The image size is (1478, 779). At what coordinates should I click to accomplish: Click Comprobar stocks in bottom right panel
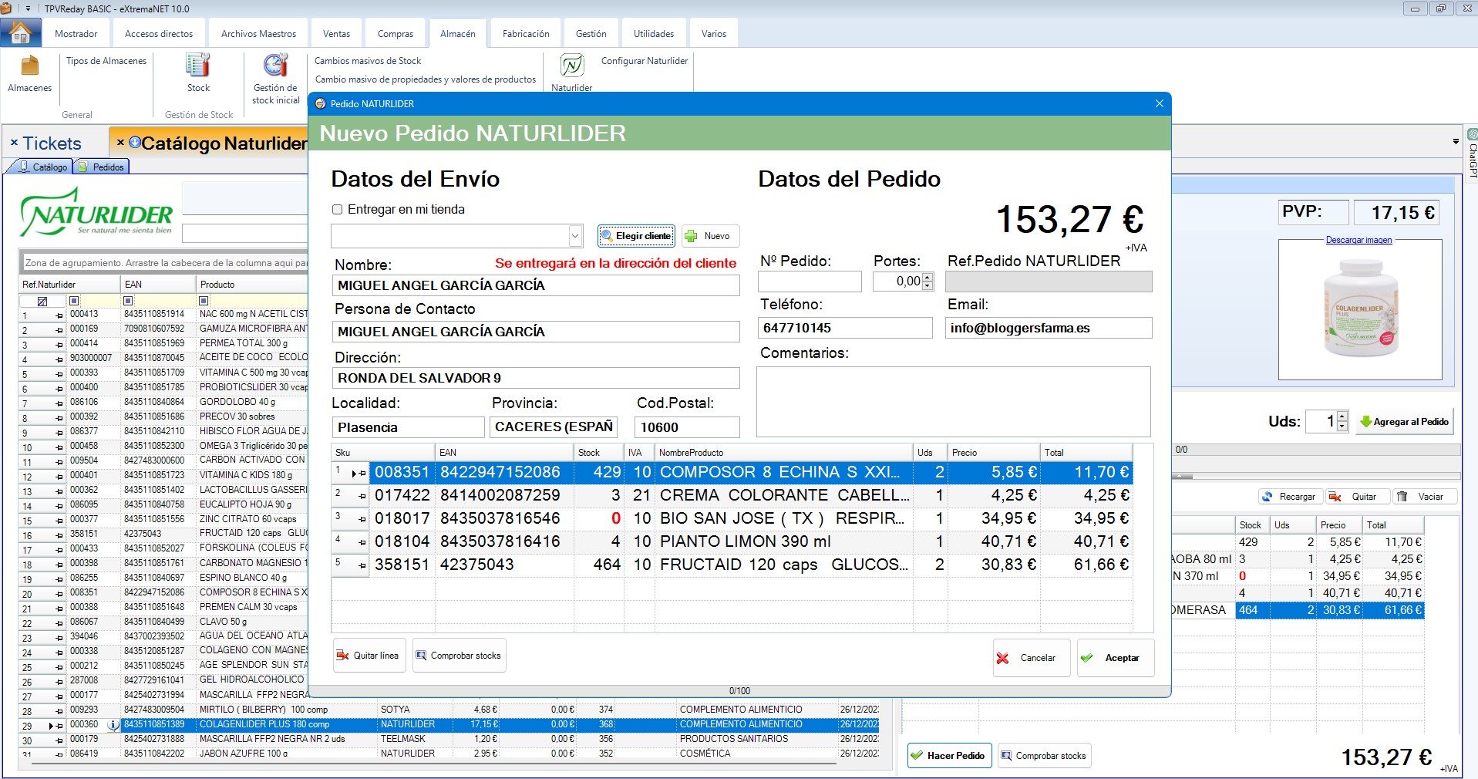pyautogui.click(x=1044, y=756)
